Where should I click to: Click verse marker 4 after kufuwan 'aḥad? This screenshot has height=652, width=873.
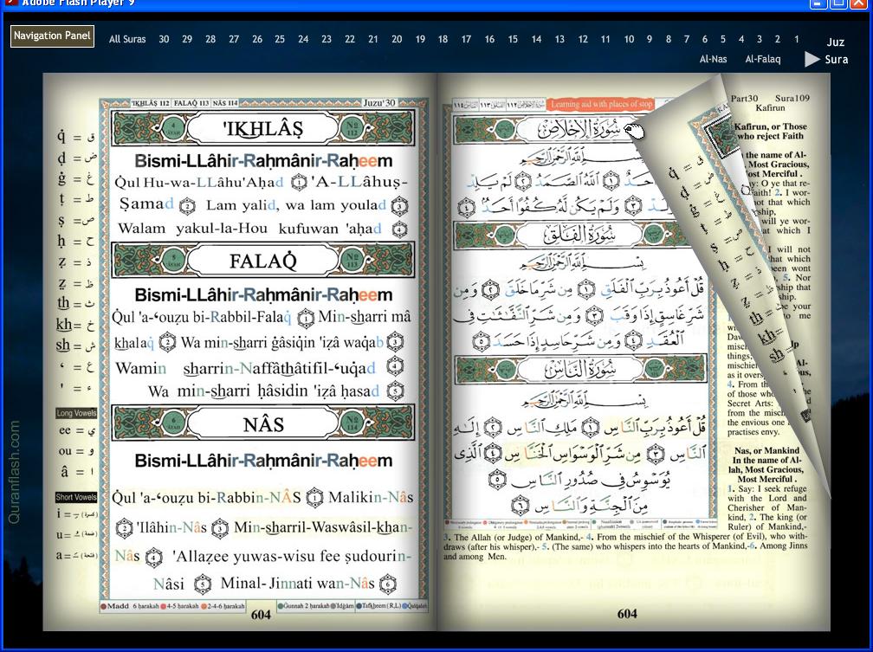pyautogui.click(x=399, y=229)
